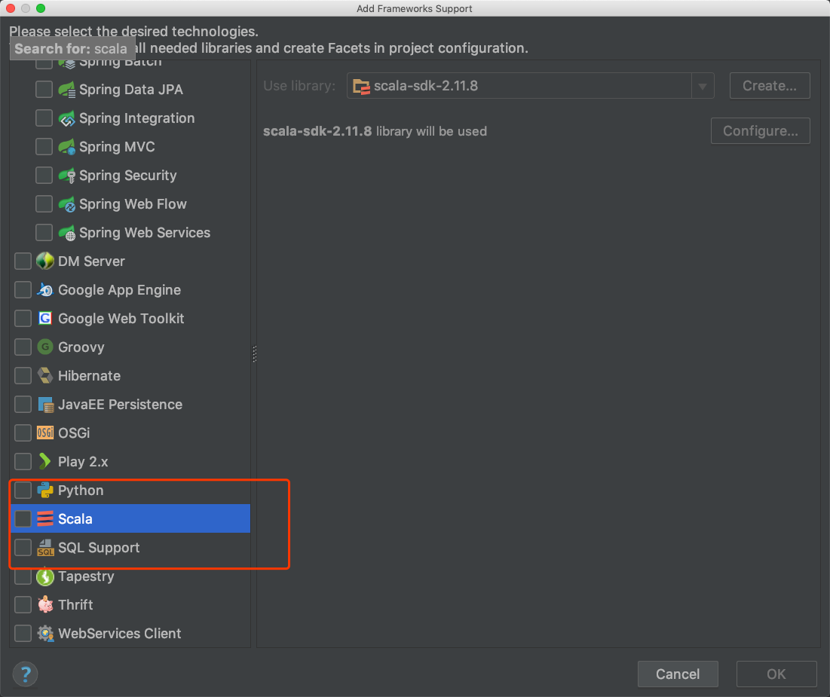
Task: Tick the Groovy checkbox
Action: (23, 347)
